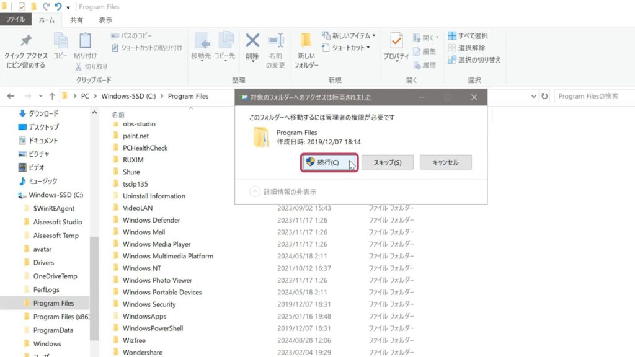Viewport: 635px width, 357px height.
Task: Click the Up one level arrow
Action: [52, 96]
